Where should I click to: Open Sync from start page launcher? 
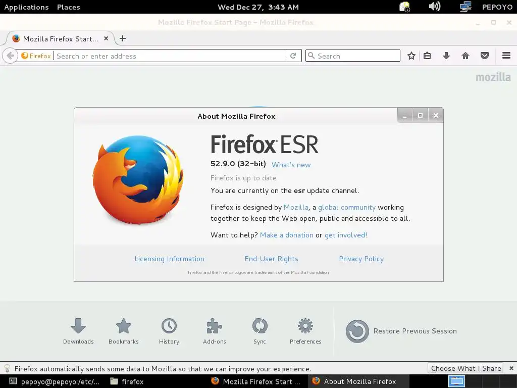pyautogui.click(x=260, y=331)
